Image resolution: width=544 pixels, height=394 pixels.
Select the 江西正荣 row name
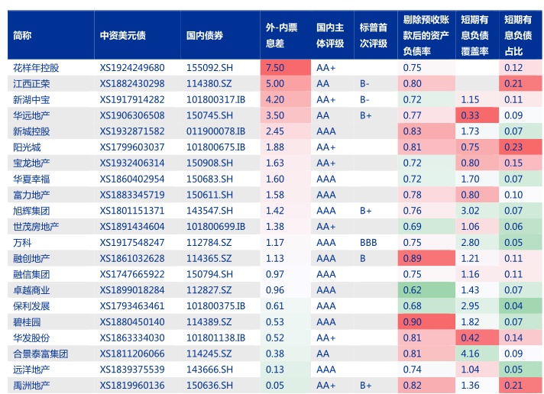pos(31,83)
